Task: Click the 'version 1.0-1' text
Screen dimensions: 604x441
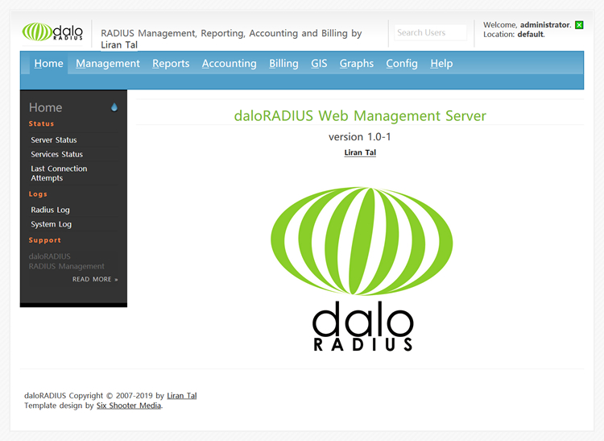Action: coord(360,137)
